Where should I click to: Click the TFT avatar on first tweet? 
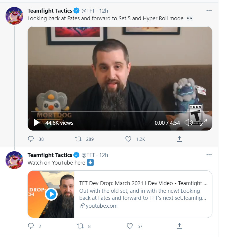click(14, 16)
